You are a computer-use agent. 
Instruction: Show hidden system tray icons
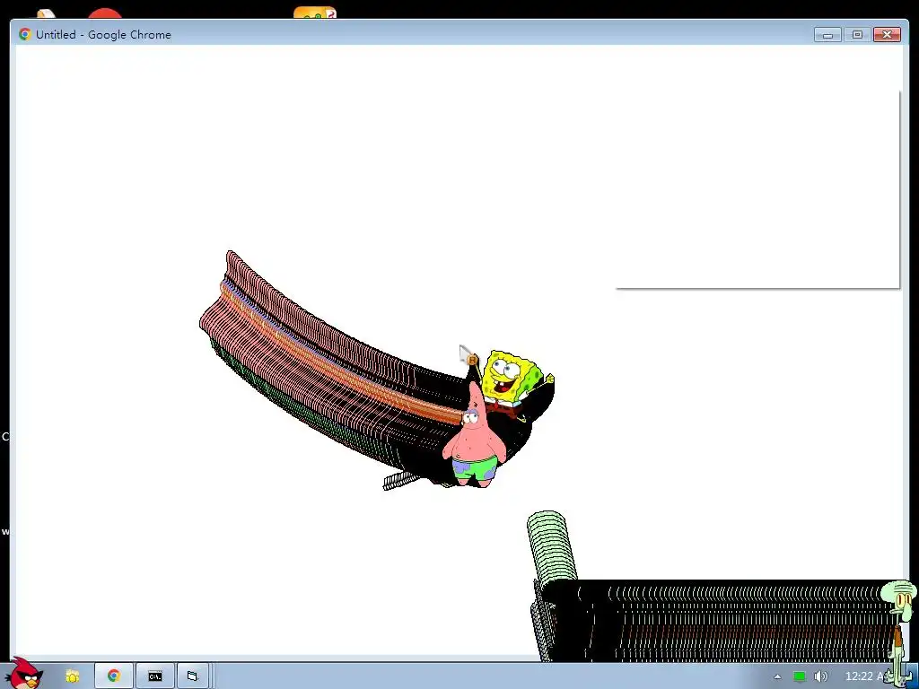point(777,676)
